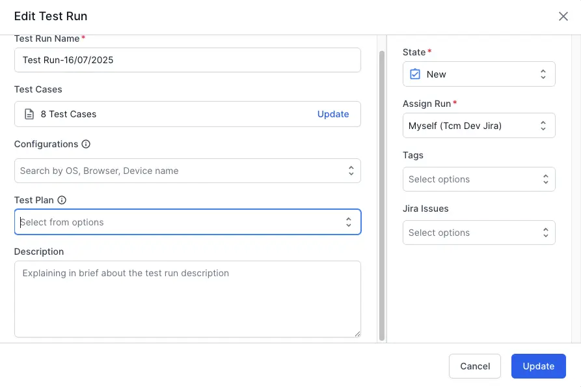This screenshot has width=581, height=387.
Task: Focus the Test Run Name field
Action: 187,60
